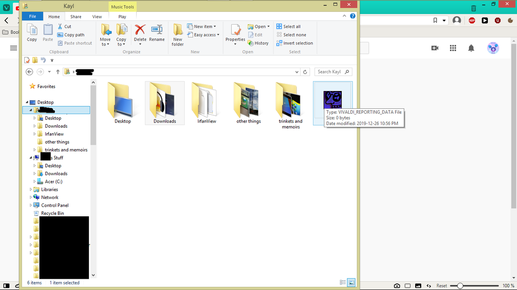
Task: Click Select none in the ribbon
Action: point(291,35)
